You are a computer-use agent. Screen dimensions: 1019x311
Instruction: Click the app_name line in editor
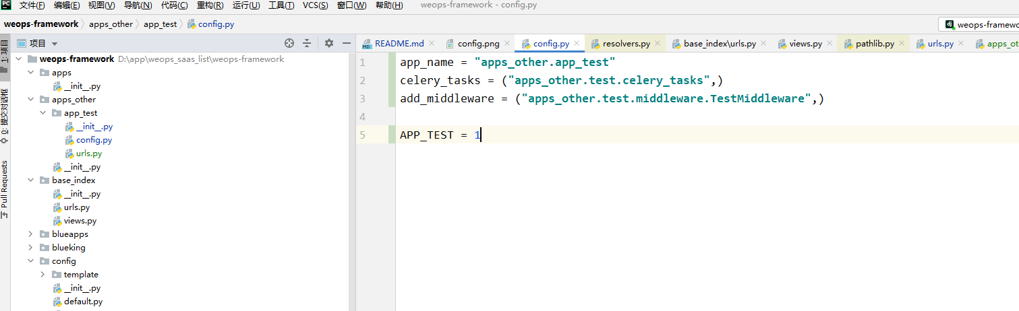coord(508,63)
